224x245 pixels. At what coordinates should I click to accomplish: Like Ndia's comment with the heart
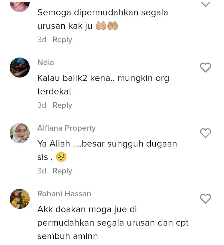pyautogui.click(x=205, y=67)
